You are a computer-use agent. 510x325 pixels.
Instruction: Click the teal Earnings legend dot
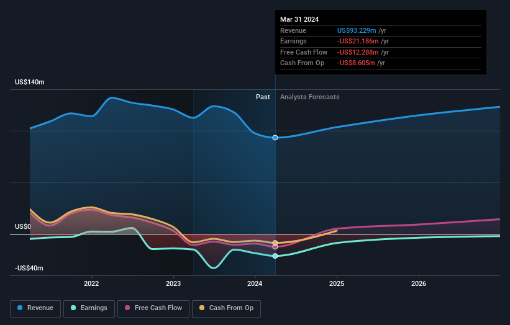[x=73, y=308]
